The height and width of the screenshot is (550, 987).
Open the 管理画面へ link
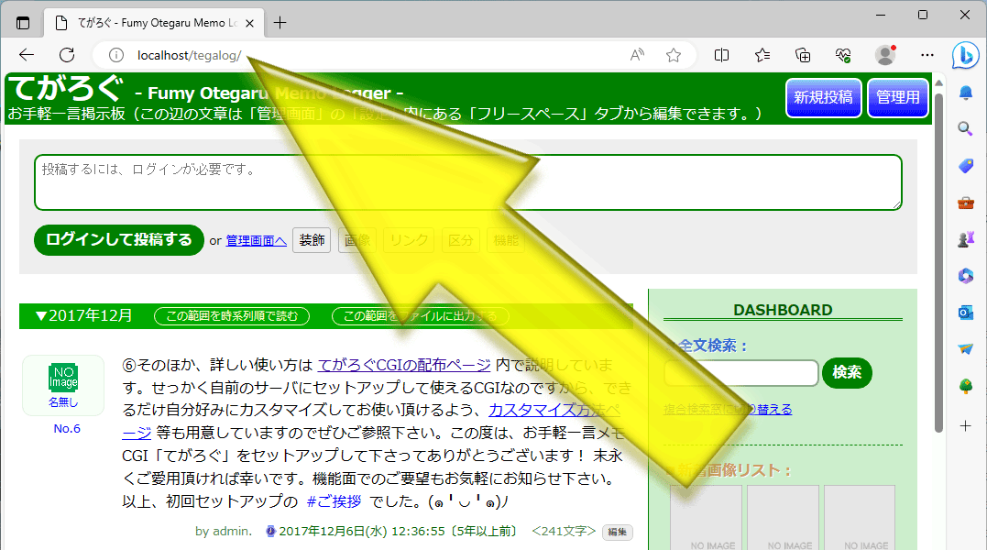(257, 240)
